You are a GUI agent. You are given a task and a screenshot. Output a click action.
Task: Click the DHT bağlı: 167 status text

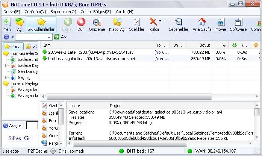pyautogui.click(x=141, y=151)
